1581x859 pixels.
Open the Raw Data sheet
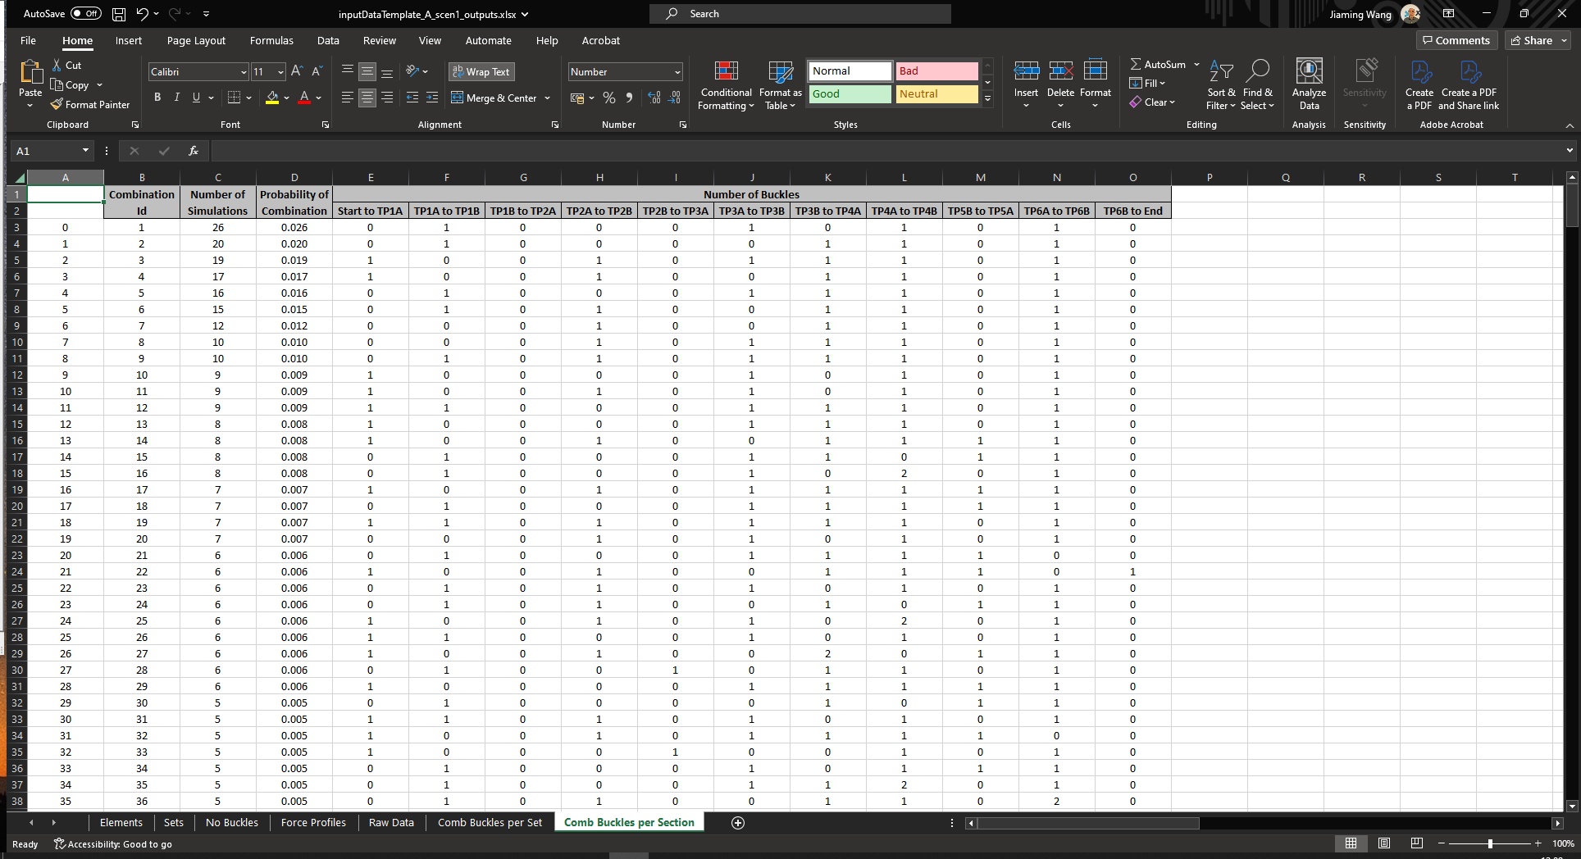[391, 822]
